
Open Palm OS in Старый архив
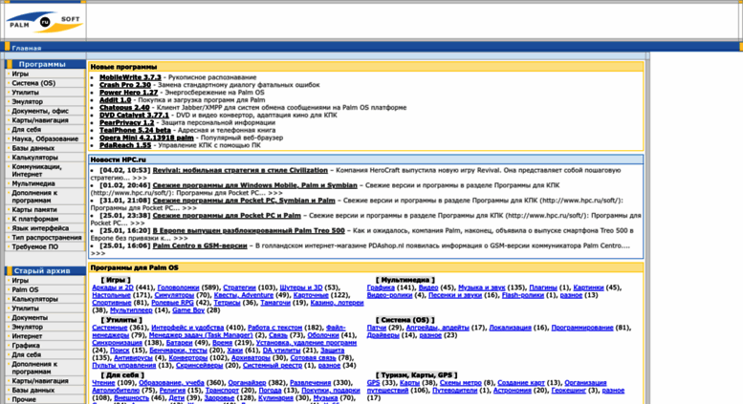25,290
